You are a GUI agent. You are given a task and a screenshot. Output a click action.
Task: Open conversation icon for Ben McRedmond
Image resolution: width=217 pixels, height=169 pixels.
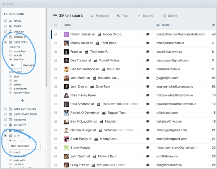tap(148, 69)
